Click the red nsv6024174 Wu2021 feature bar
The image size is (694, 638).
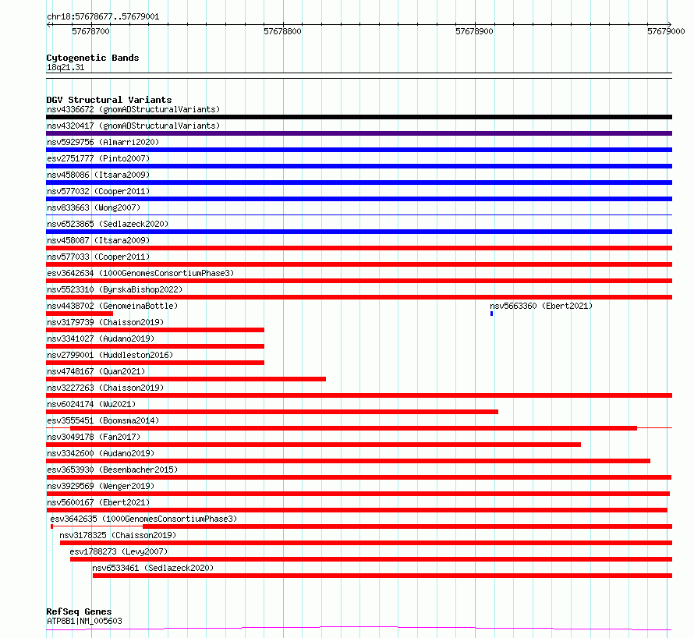(272, 412)
